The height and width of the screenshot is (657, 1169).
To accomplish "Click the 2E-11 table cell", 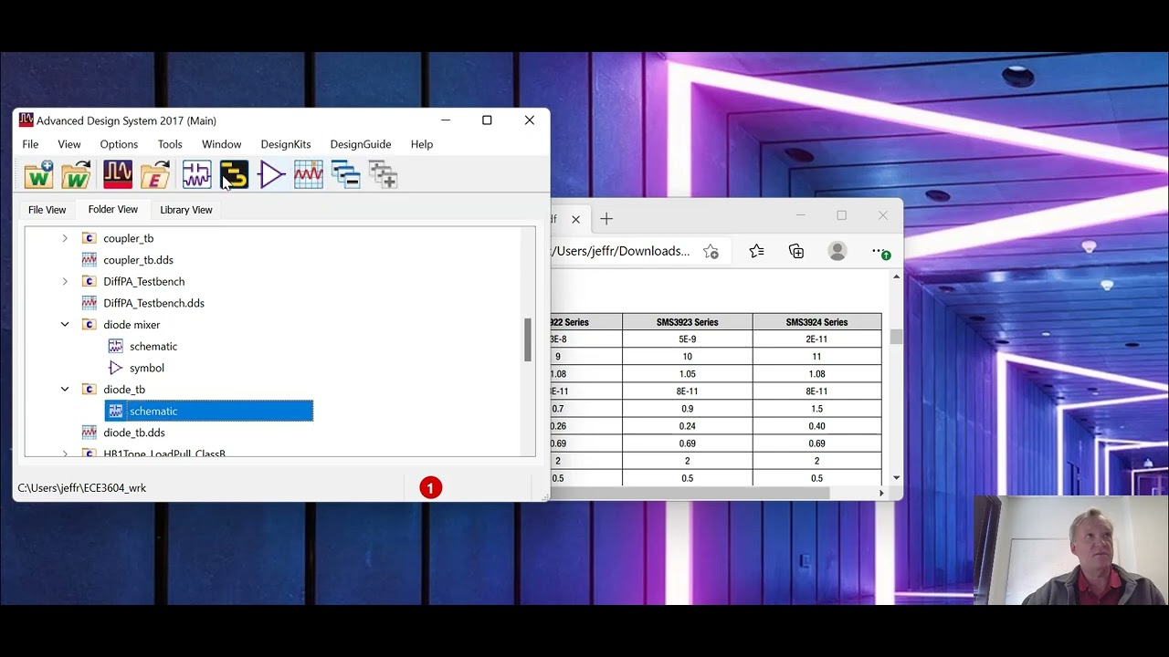I will point(816,339).
